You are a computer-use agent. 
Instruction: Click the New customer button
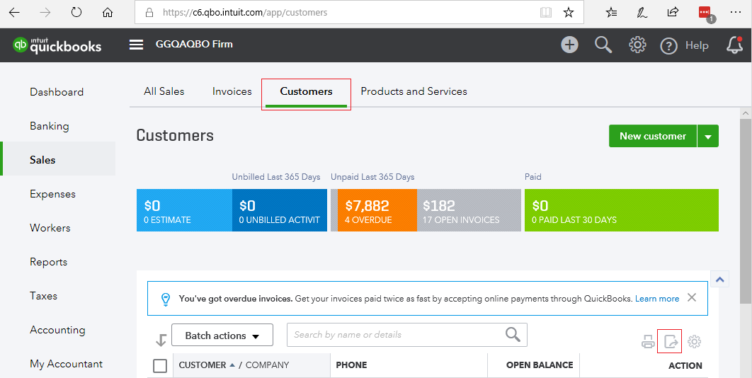click(653, 136)
